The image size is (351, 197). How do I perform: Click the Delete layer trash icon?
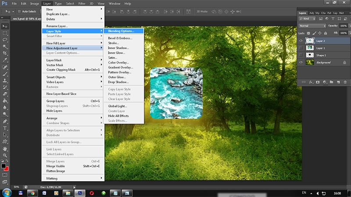pyautogui.click(x=345, y=82)
